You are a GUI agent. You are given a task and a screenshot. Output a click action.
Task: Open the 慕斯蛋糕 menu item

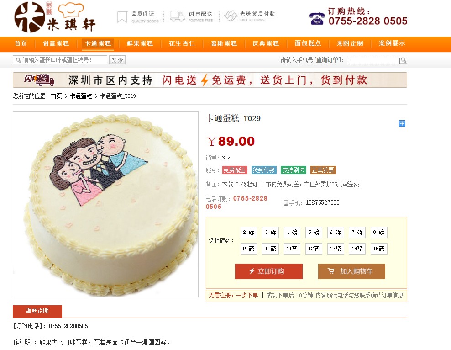tap(224, 43)
